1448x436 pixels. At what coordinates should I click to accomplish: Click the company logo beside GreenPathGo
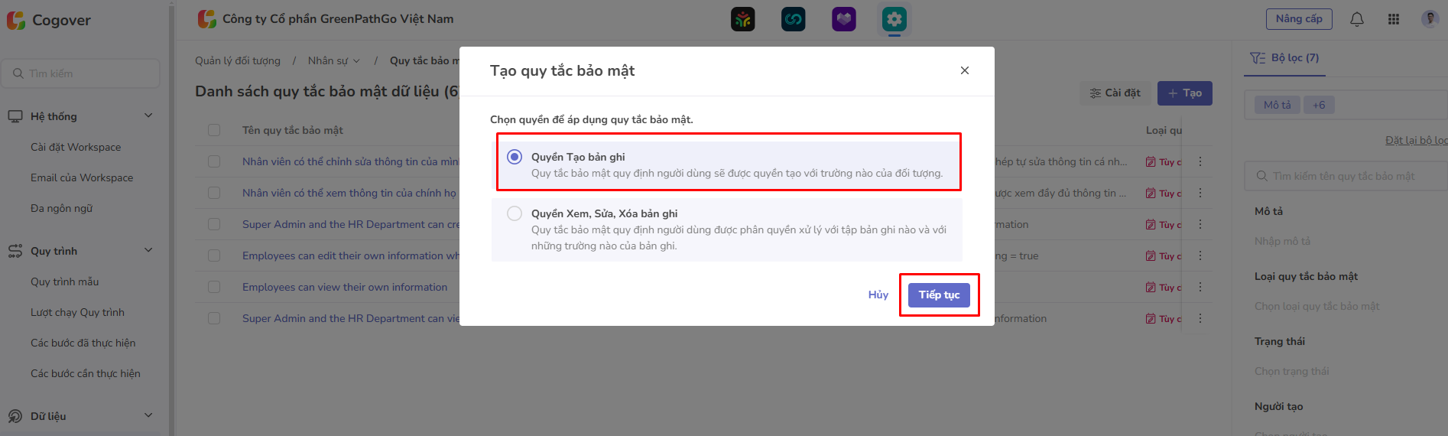pos(207,19)
